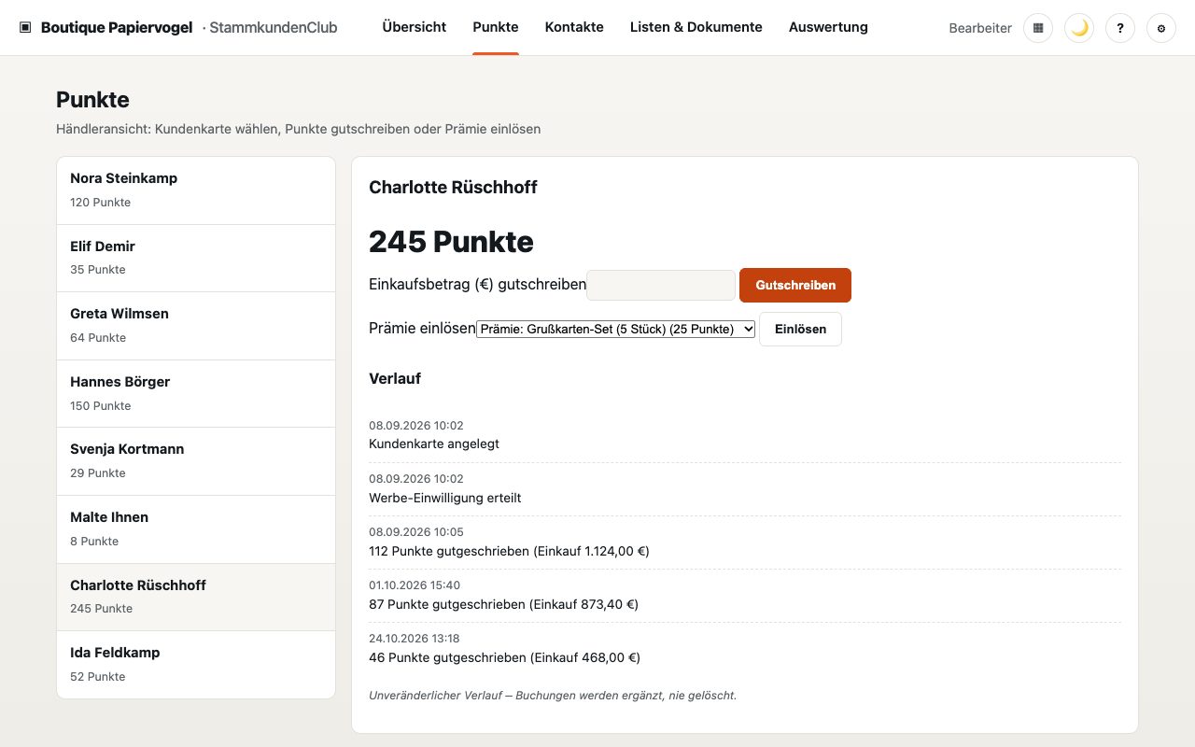1195x747 pixels.
Task: Open Ida Feldkamp's customer card
Action: pyautogui.click(x=196, y=665)
